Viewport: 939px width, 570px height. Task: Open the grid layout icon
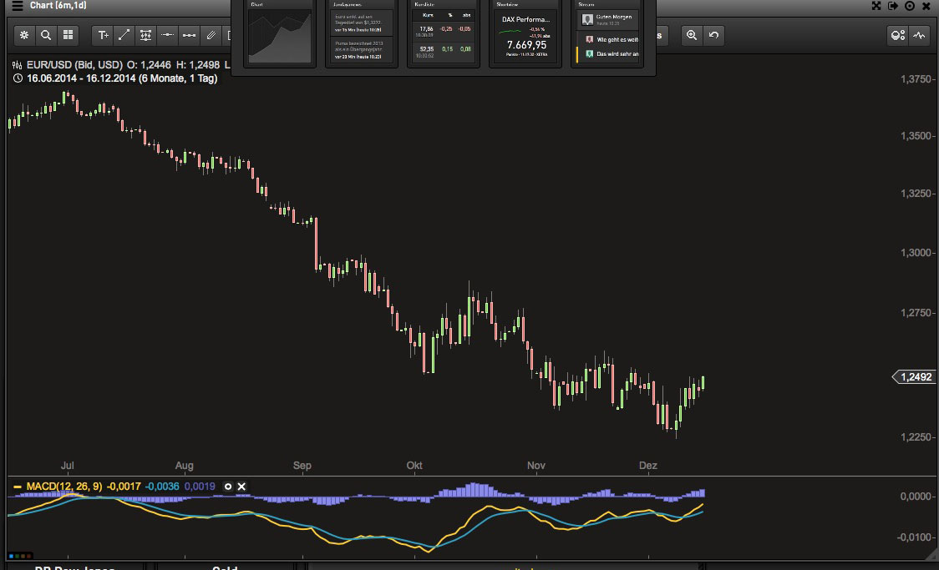[69, 35]
